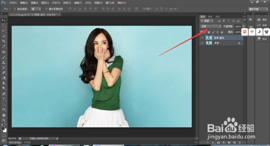Open the Styles panel icon

[x=259, y=39]
